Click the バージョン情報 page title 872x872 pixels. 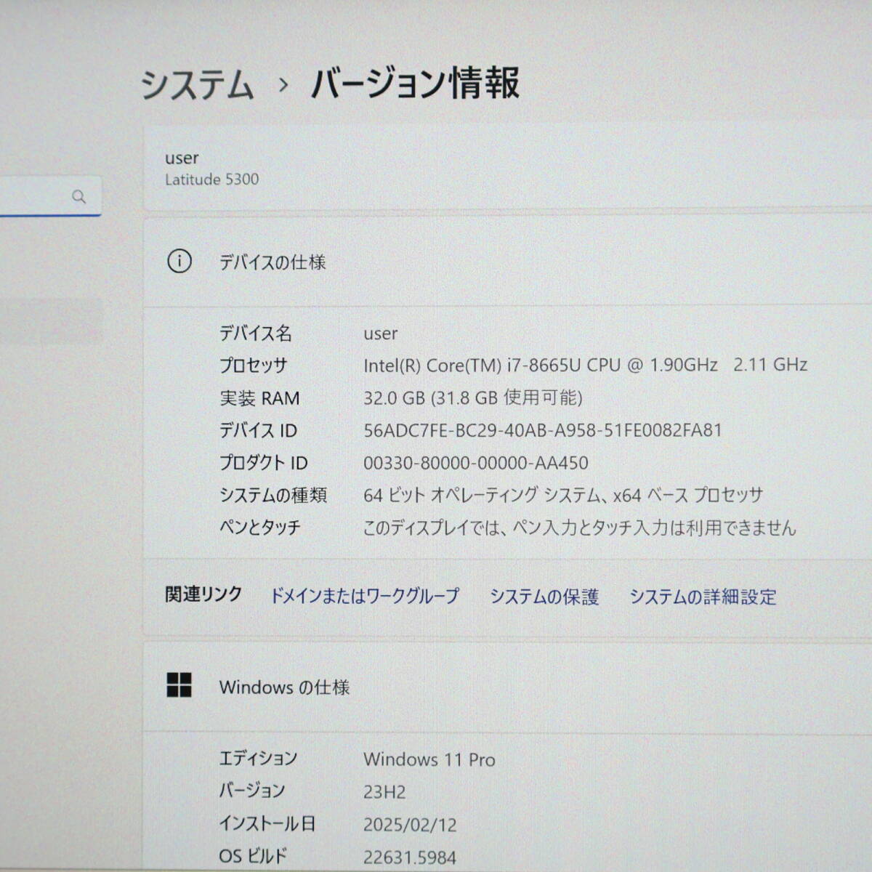(x=415, y=83)
